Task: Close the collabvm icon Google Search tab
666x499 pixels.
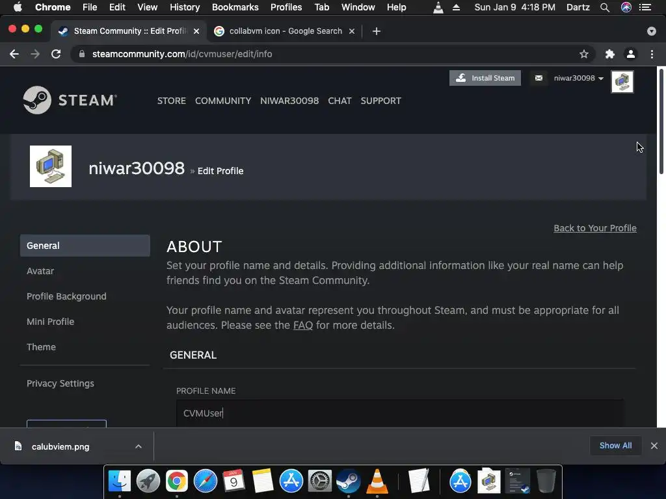Action: tap(352, 31)
